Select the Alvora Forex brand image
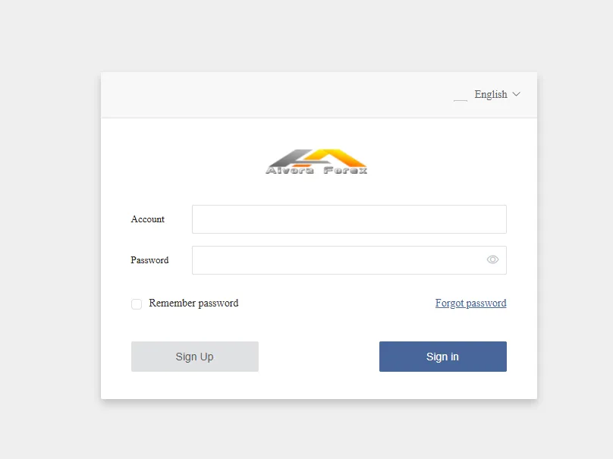The height and width of the screenshot is (459, 613). pos(317,159)
